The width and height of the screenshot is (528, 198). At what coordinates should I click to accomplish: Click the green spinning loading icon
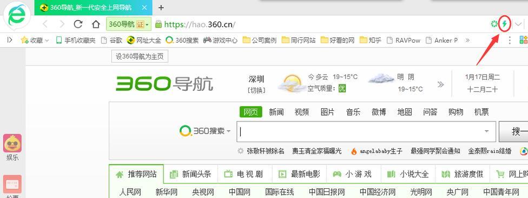pos(494,24)
